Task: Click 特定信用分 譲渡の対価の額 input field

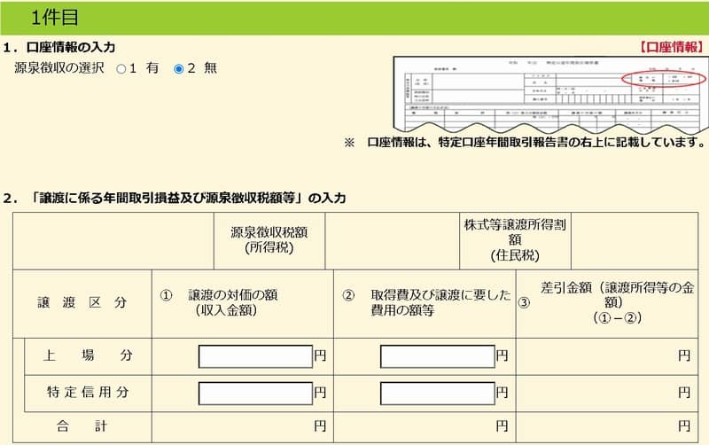Action: (255, 393)
